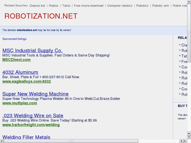
Task: Visit www.eaglealloys.com/4032 link
Action: 27,81
